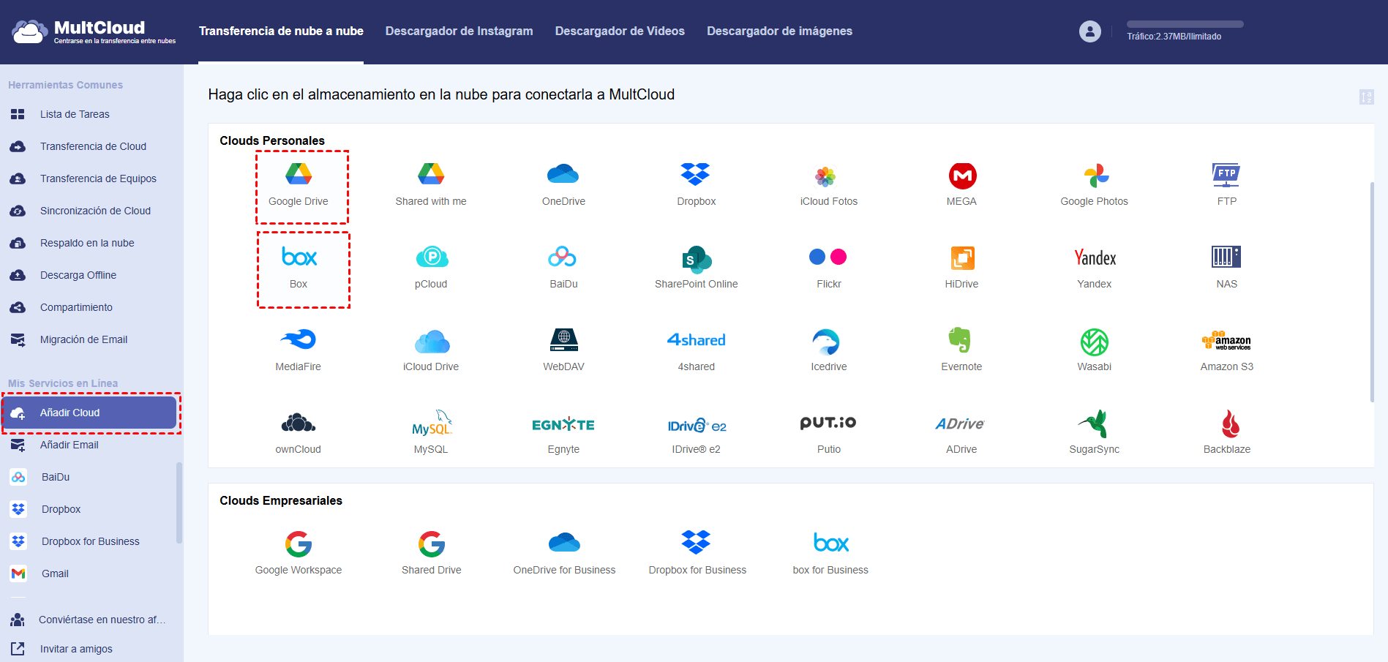Switch to Transferencia de nube a nube tab
Viewport: 1388px width, 662px height.
click(281, 31)
